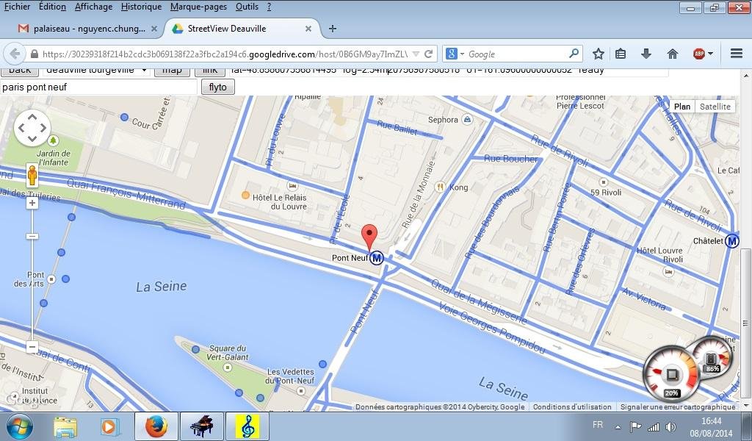Click the Pegman street view icon
The image size is (752, 441).
pos(32,176)
